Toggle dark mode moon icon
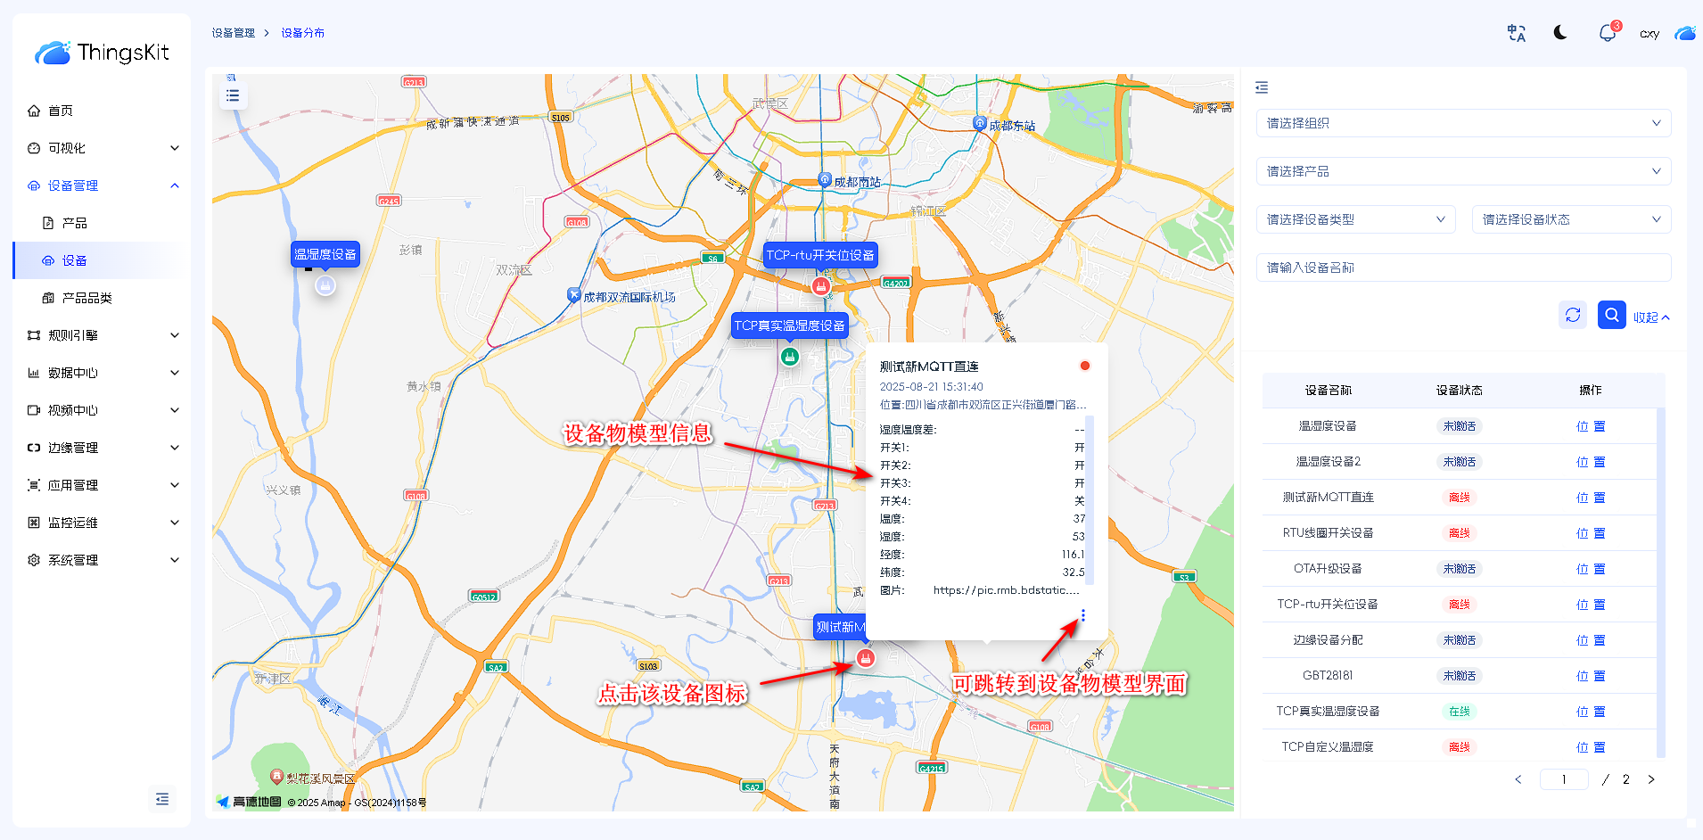Screen dimensions: 1703x840 pos(1560,33)
